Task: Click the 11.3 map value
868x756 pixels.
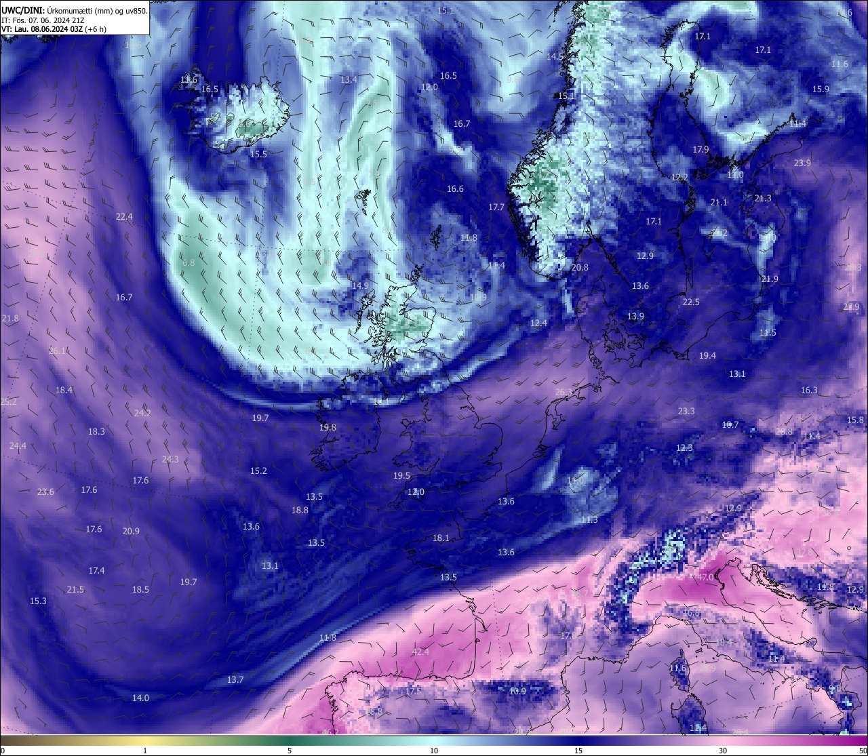Action: pos(589,520)
